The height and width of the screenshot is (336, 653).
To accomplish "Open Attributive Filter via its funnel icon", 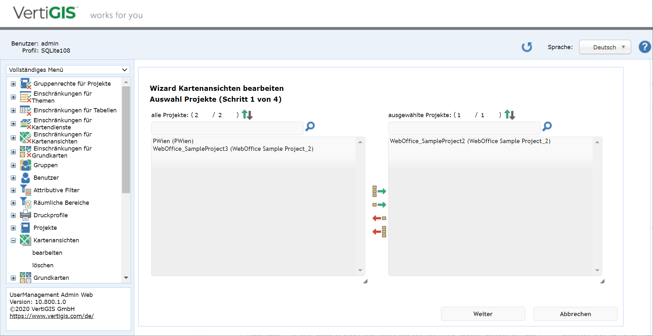I will coord(25,190).
